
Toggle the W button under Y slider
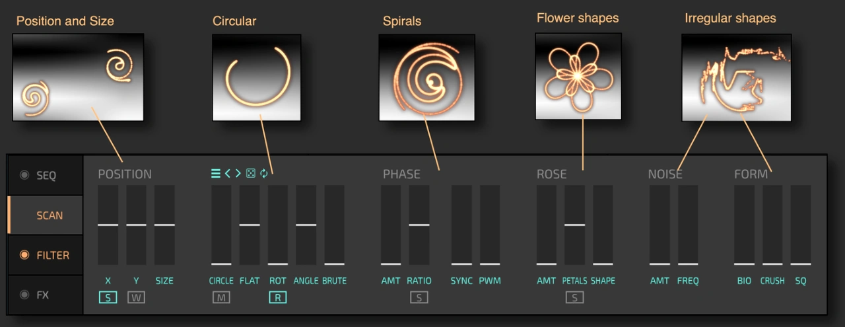pyautogui.click(x=136, y=297)
